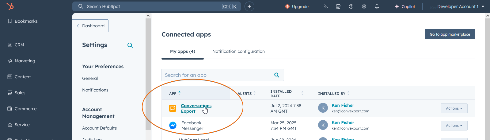The width and height of the screenshot is (490, 140).
Task: Switch to My apps (4) tab
Action: 183,51
